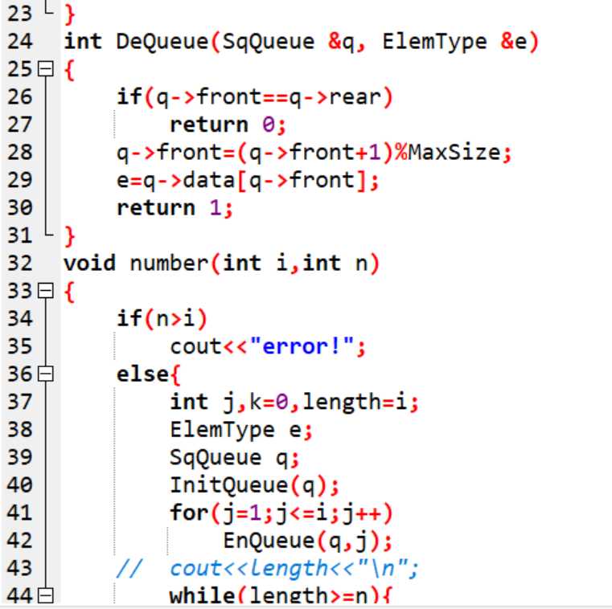This screenshot has height=609, width=612.
Task: Click line number 24 in the gutter
Action: pyautogui.click(x=19, y=42)
